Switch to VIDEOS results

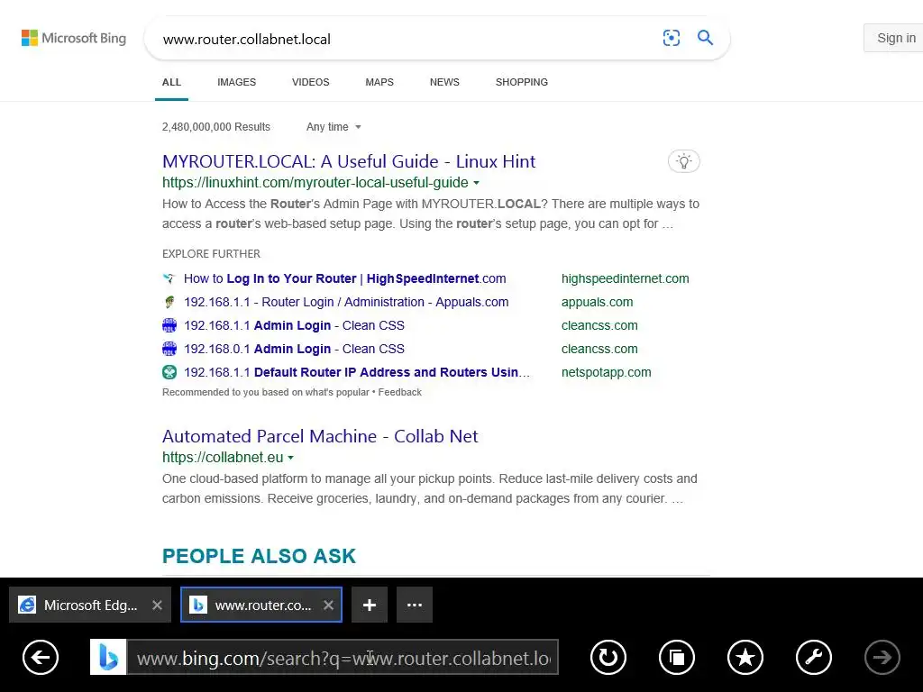click(x=311, y=82)
